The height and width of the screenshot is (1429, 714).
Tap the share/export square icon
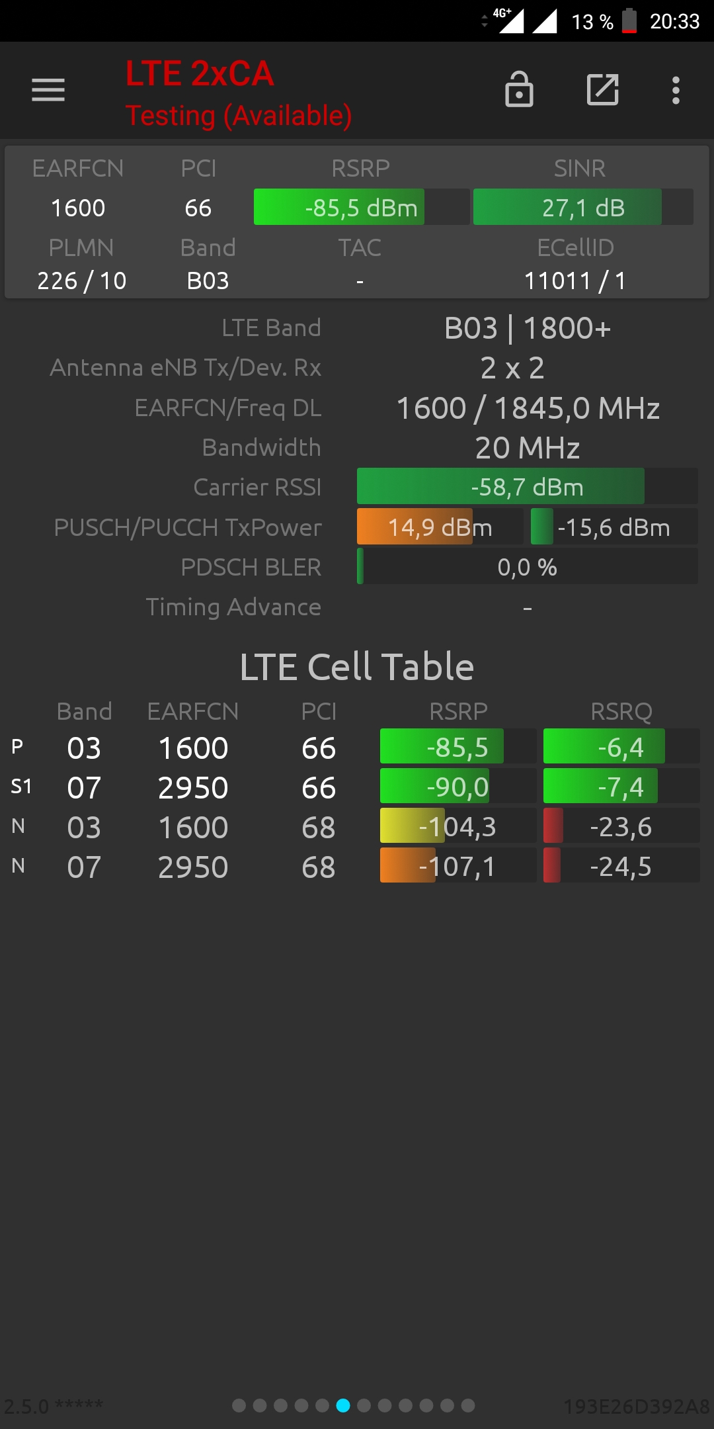(603, 89)
